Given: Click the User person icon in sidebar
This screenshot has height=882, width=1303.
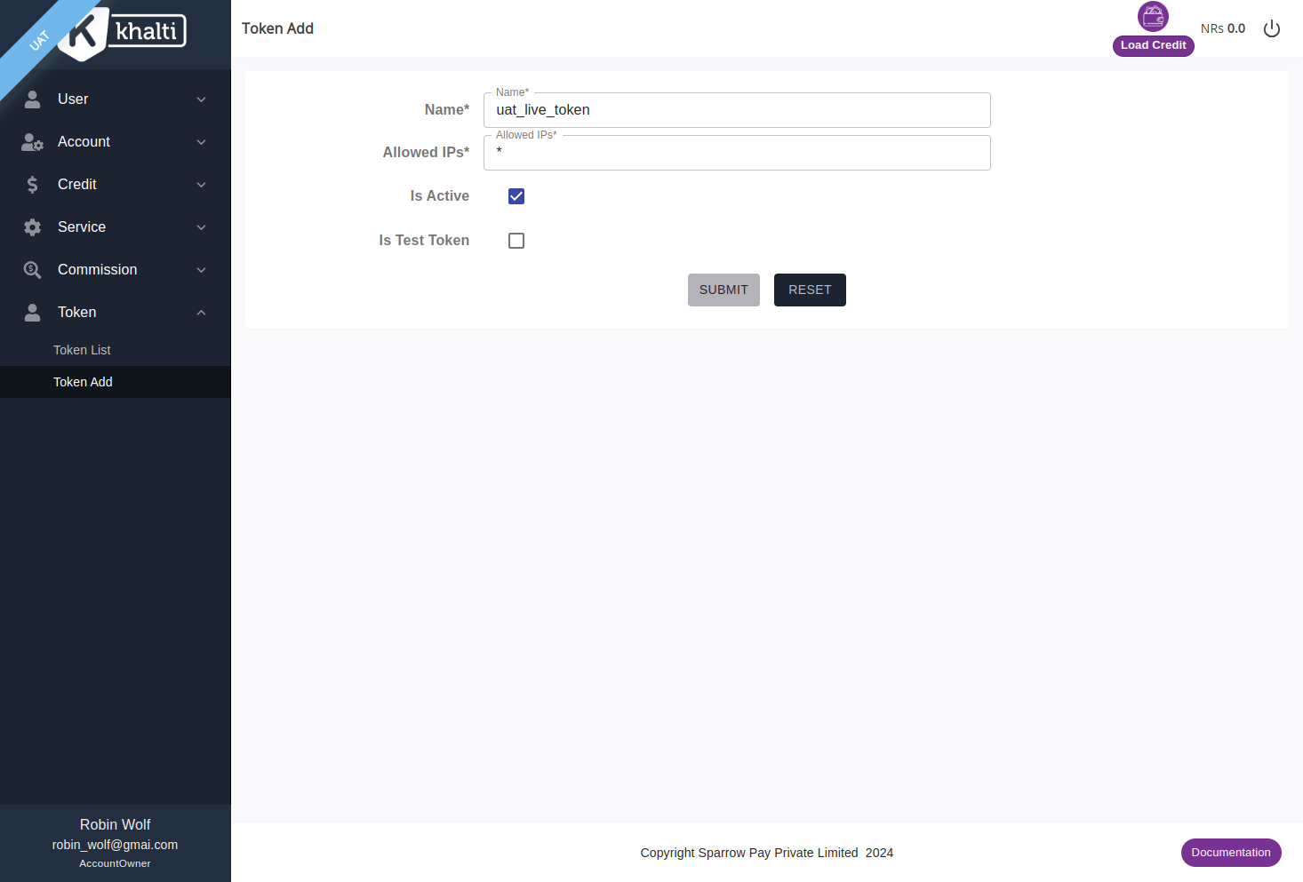Looking at the screenshot, I should click(32, 99).
